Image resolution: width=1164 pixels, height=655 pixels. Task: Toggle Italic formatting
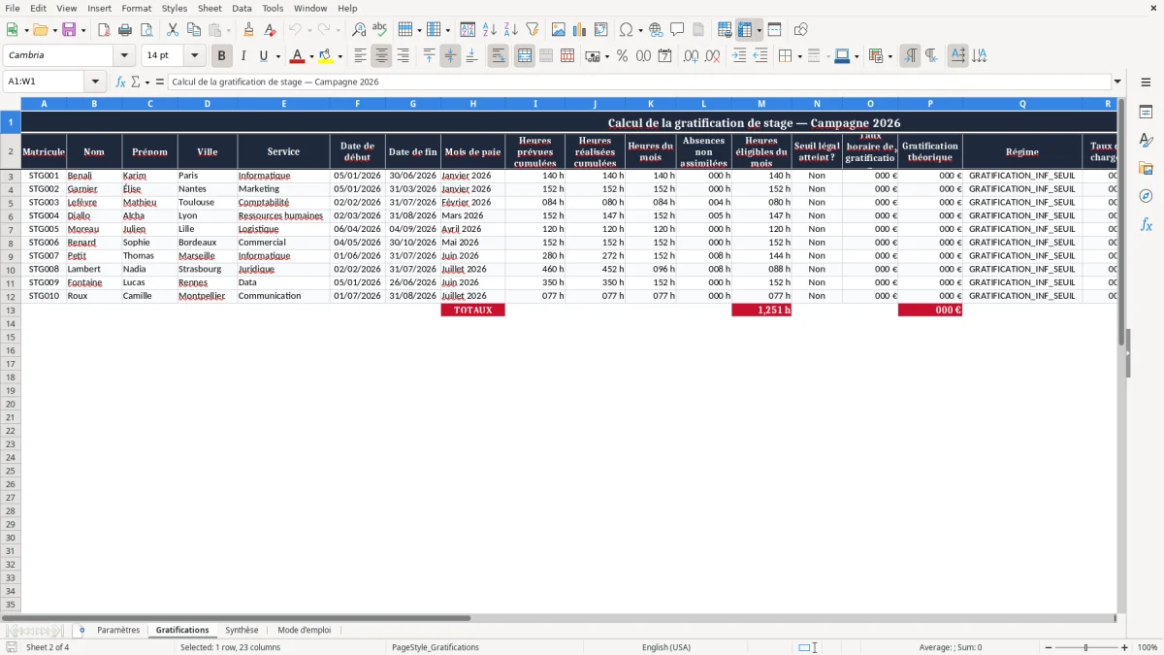coord(243,56)
